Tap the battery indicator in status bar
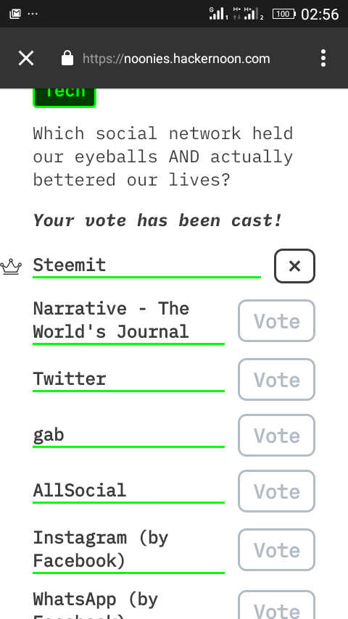348x619 pixels. tap(283, 14)
